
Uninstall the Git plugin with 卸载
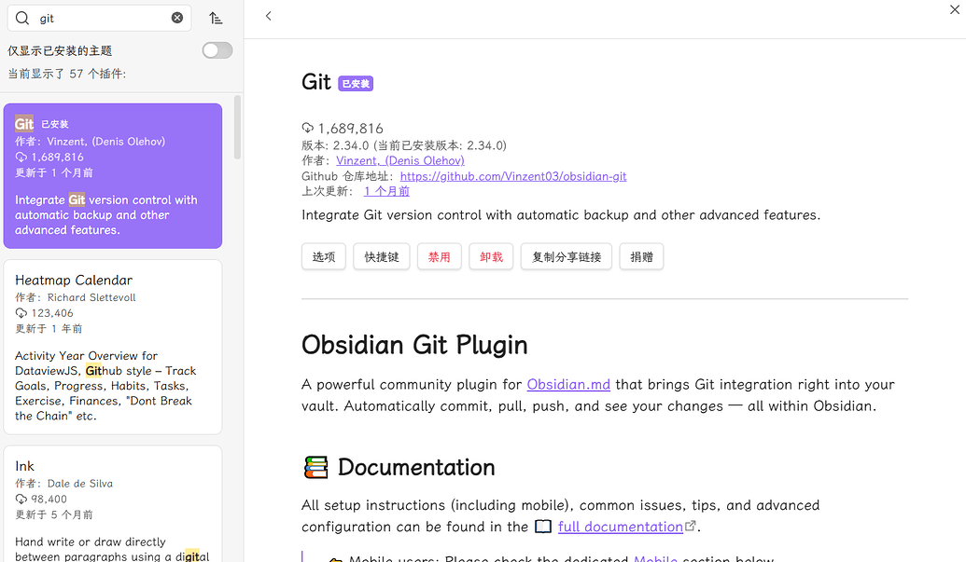[x=491, y=255]
